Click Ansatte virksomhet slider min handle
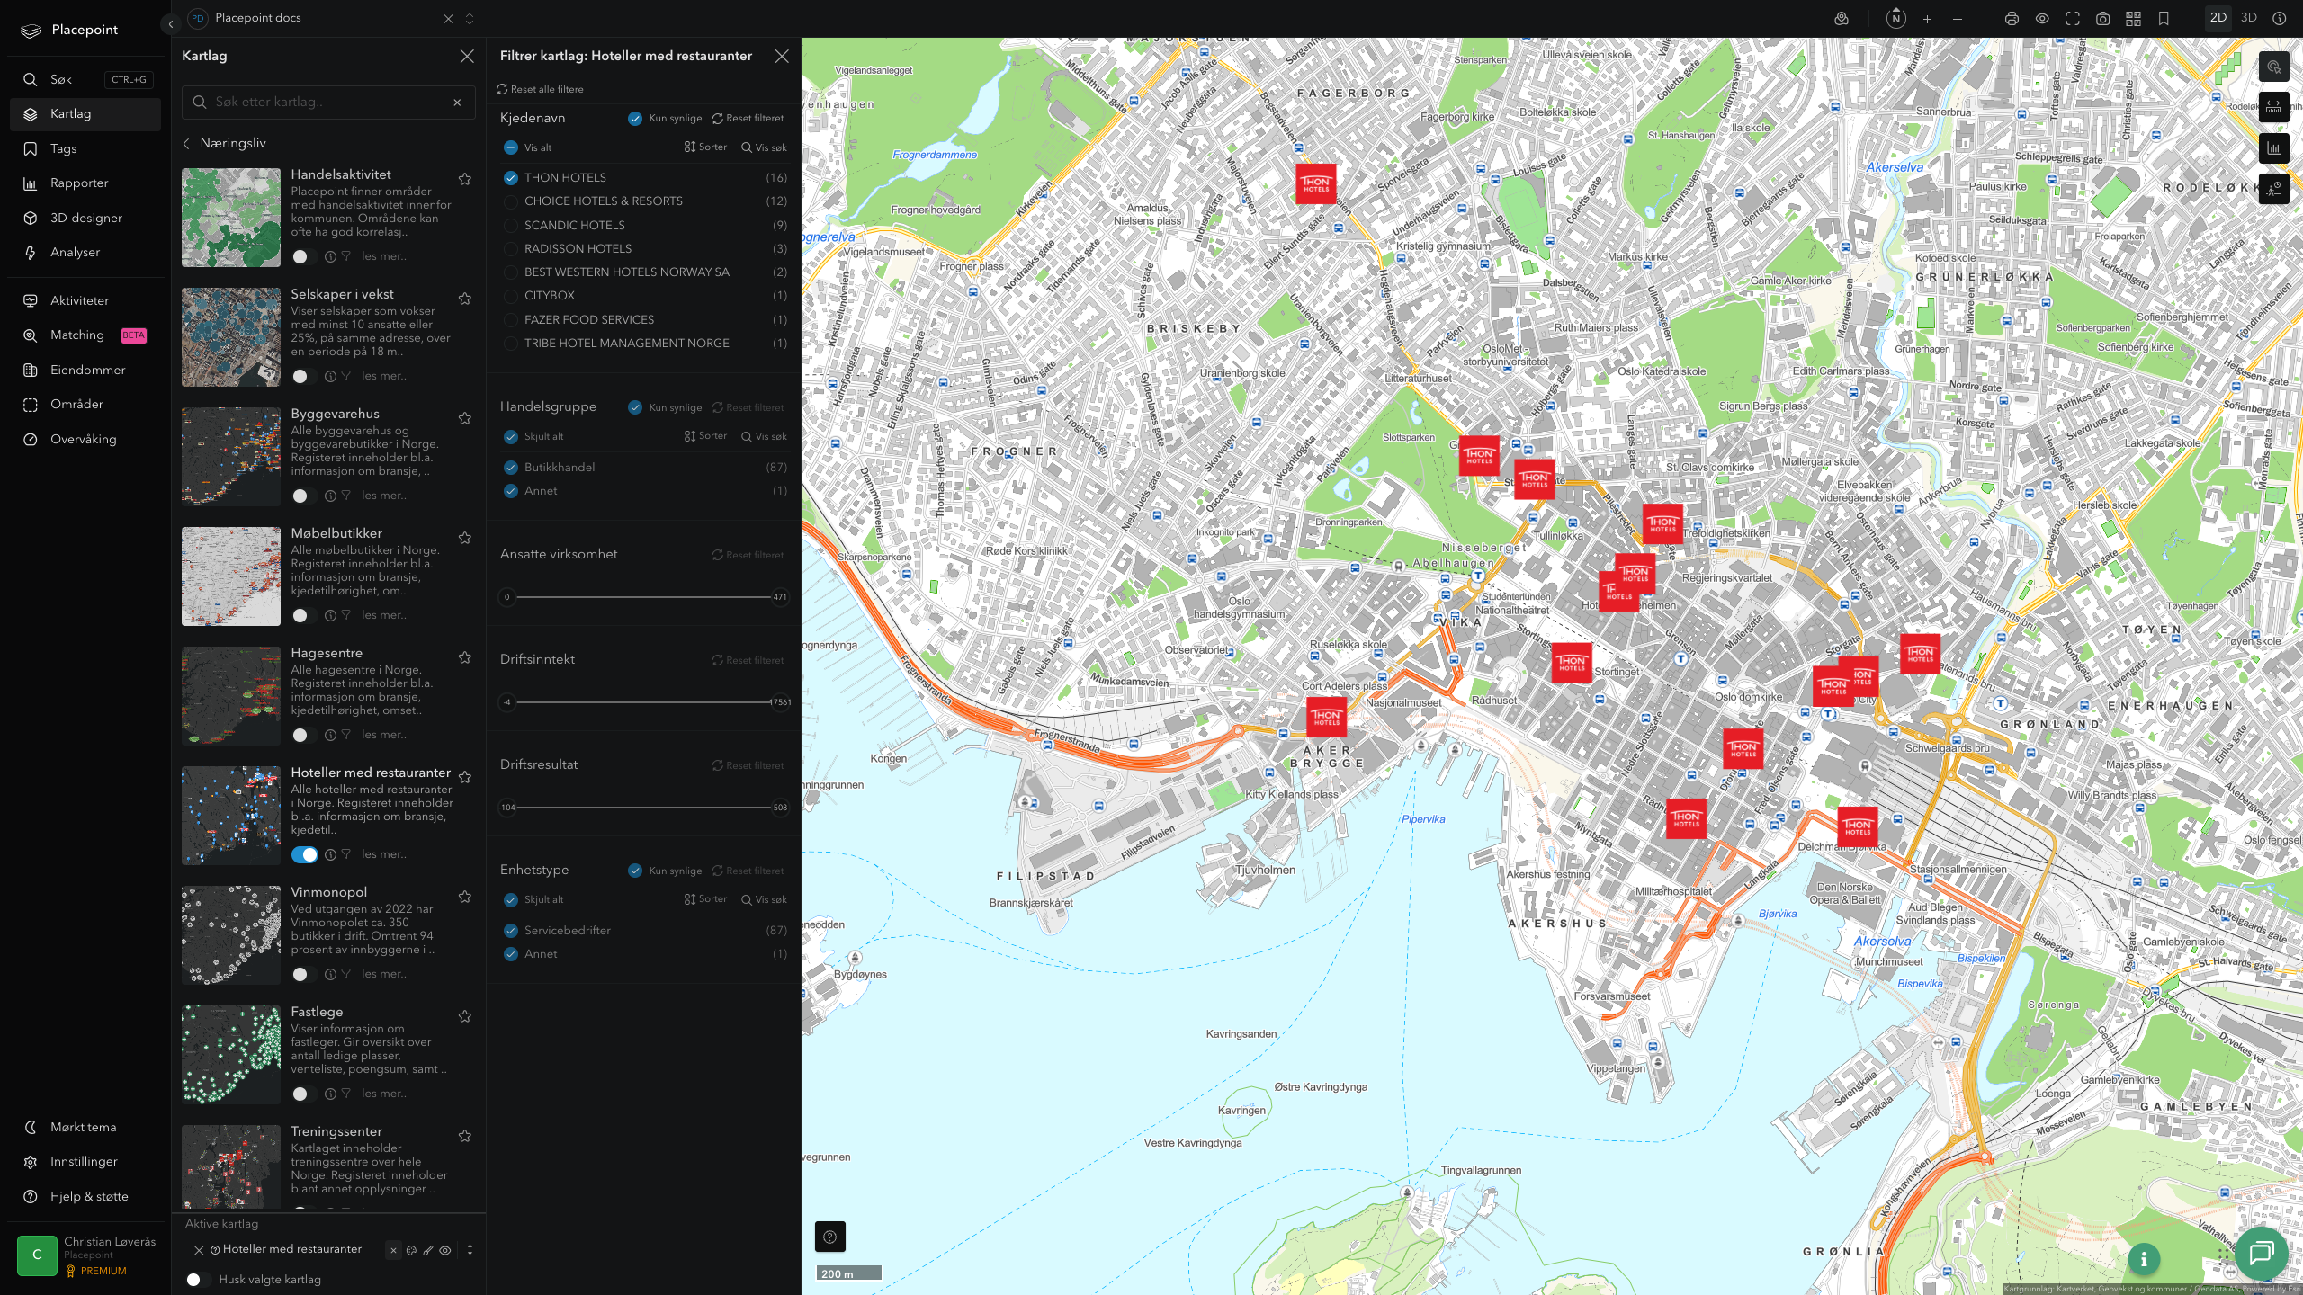 pos(507,597)
